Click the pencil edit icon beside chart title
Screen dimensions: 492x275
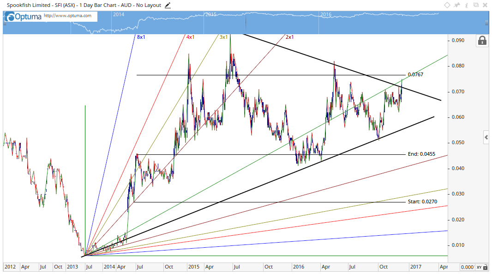[x=168, y=5]
